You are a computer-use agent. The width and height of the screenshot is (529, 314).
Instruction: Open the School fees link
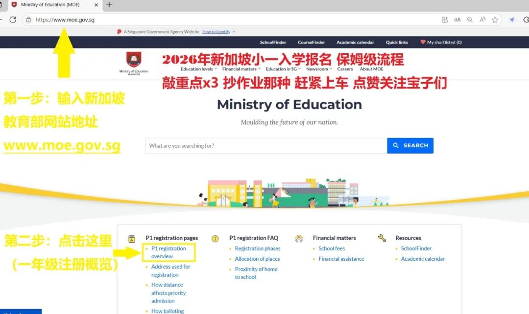click(332, 248)
